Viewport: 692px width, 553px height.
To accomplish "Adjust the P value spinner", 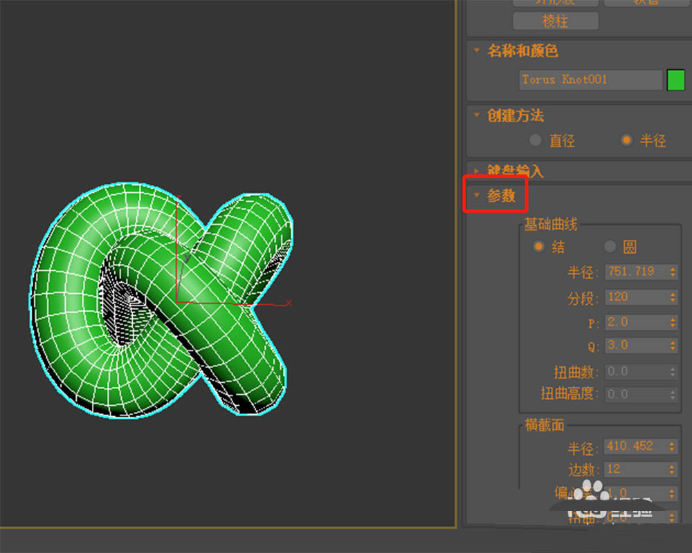I will tap(673, 322).
